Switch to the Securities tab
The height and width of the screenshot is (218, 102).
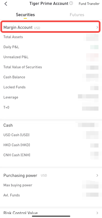(25, 15)
